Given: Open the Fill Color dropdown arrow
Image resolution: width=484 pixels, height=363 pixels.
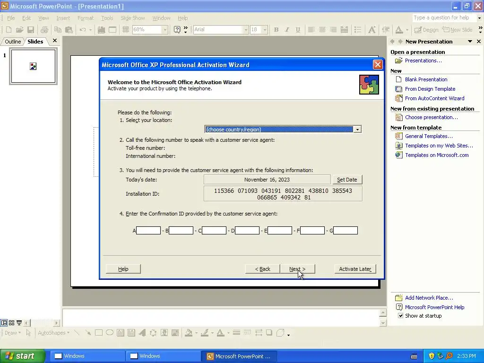Looking at the screenshot, I should coord(196,333).
